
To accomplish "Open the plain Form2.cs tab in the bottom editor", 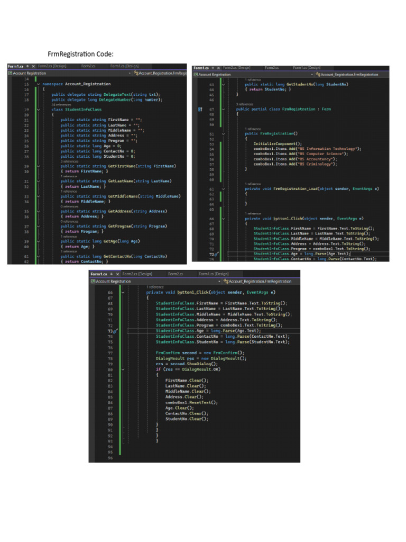I will pos(175,274).
